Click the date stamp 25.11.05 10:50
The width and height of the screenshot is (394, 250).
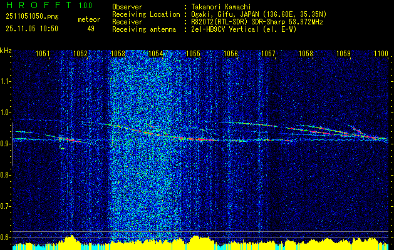(x=32, y=29)
